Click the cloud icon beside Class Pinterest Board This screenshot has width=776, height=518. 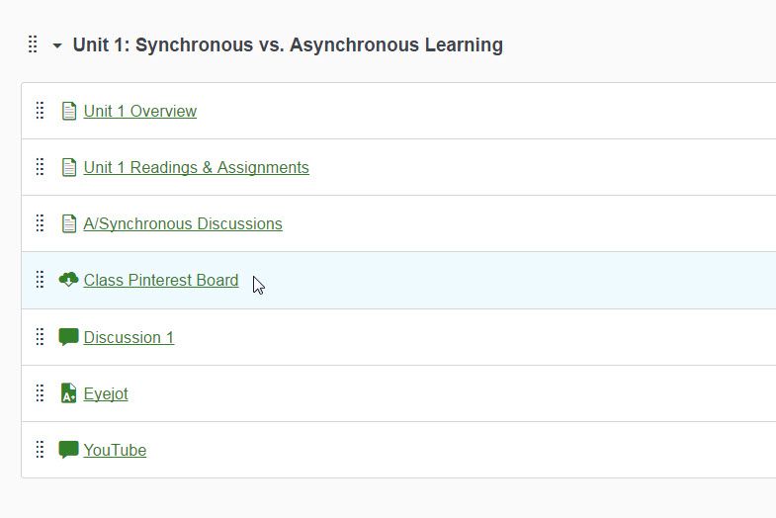(x=68, y=280)
